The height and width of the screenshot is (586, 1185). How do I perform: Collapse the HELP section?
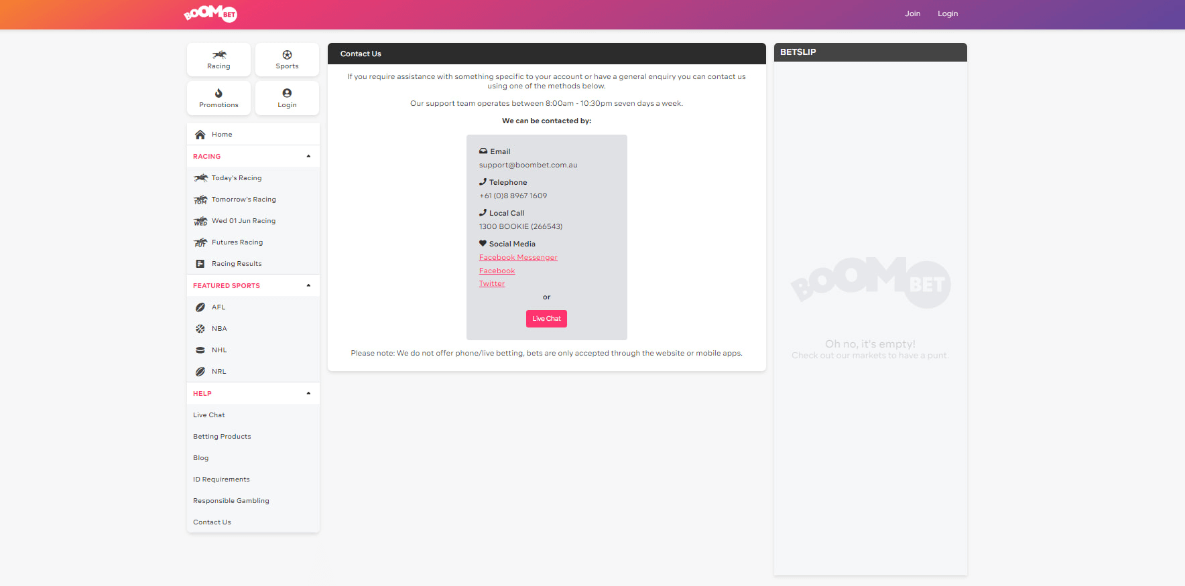(x=253, y=393)
